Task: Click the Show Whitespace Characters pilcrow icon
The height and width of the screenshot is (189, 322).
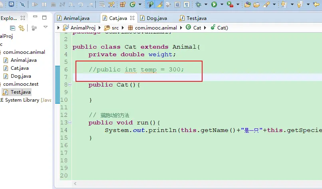Action: tap(187, 5)
